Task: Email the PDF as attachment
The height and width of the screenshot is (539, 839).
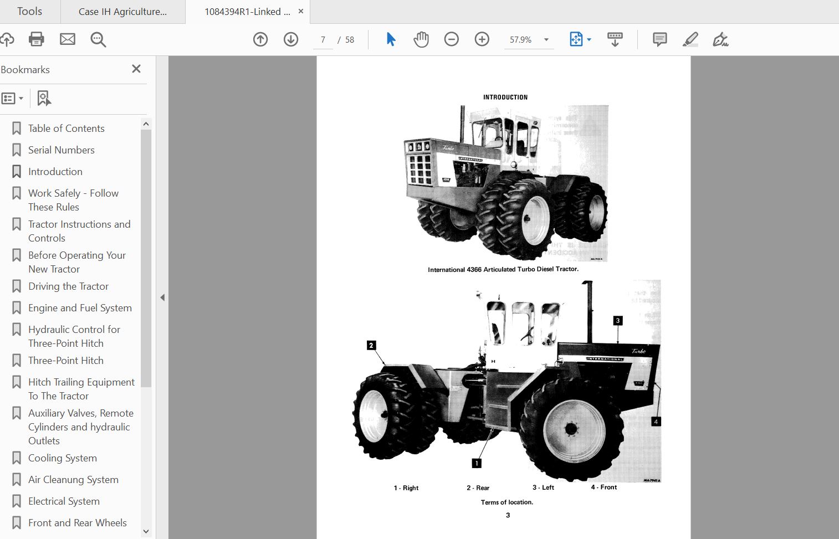Action: coord(67,39)
